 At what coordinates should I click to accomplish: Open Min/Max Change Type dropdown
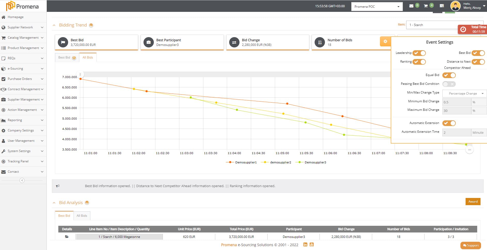(465, 94)
